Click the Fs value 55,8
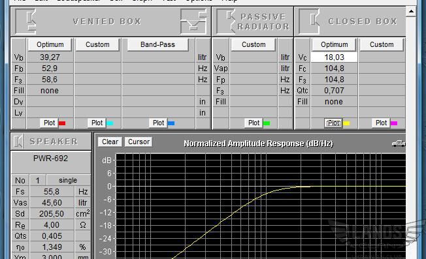This screenshot has height=259, width=426. [52, 192]
